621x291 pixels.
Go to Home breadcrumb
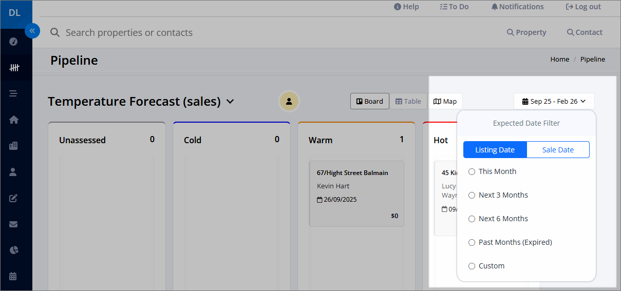point(560,59)
